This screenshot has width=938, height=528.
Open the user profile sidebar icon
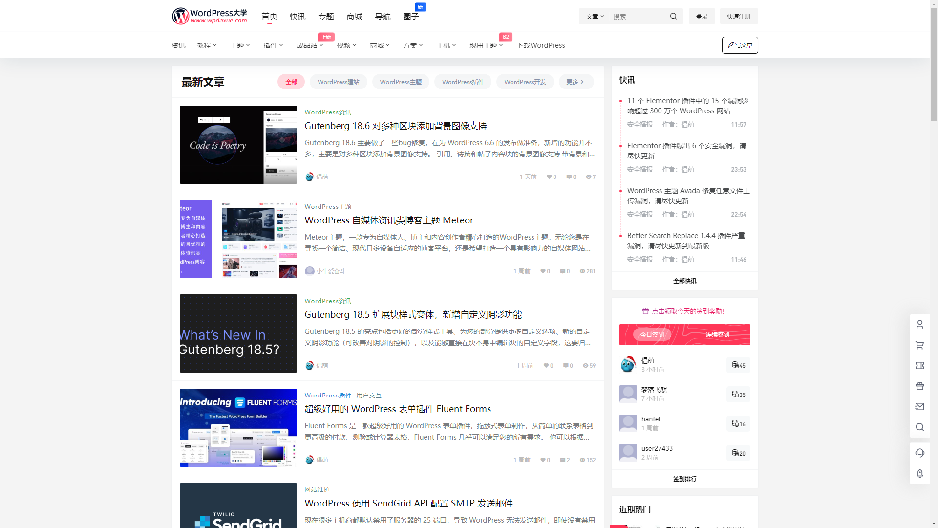(x=919, y=324)
